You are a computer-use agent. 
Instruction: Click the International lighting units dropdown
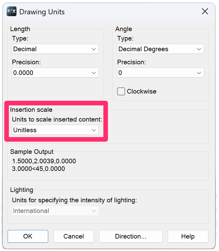coord(55,211)
